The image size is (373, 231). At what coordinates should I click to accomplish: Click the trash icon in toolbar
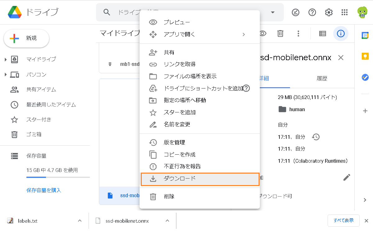[x=280, y=34]
